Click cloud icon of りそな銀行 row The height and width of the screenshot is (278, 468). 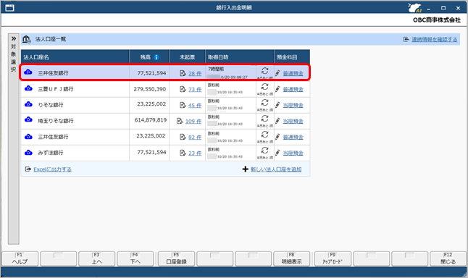tap(28, 104)
